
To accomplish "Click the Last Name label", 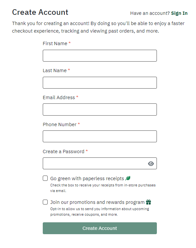I will click(55, 70).
